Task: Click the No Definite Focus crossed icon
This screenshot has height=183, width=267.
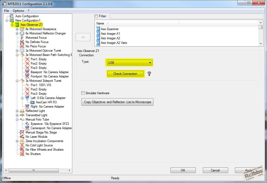Action: pyautogui.click(x=22, y=42)
